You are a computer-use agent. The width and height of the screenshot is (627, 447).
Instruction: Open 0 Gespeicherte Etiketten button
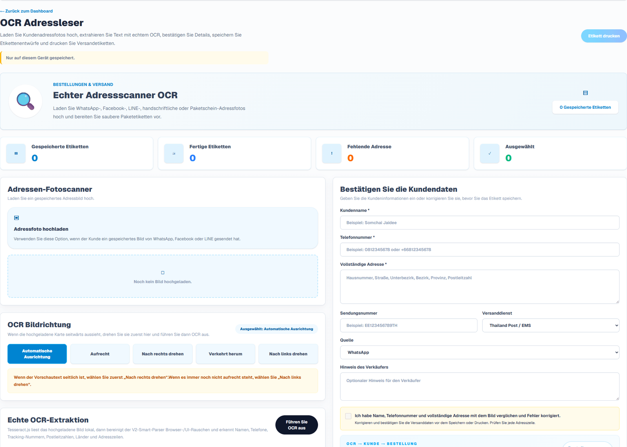click(x=585, y=107)
